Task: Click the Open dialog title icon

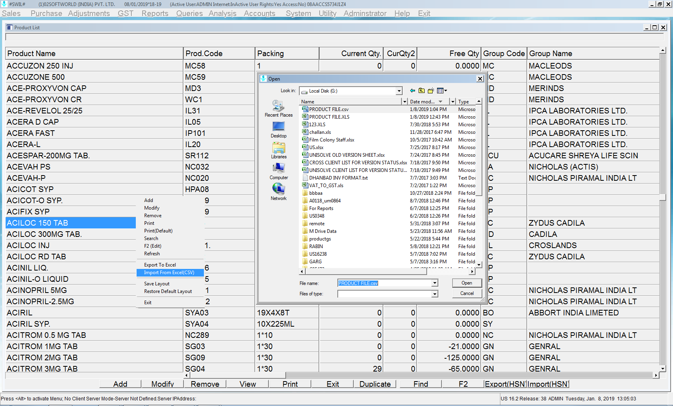Action: click(x=263, y=79)
